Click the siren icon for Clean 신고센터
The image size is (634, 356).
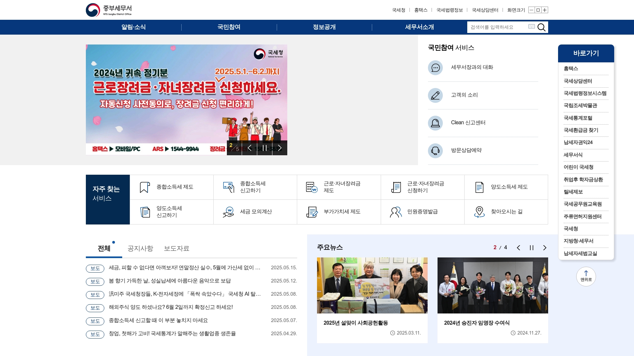435,123
